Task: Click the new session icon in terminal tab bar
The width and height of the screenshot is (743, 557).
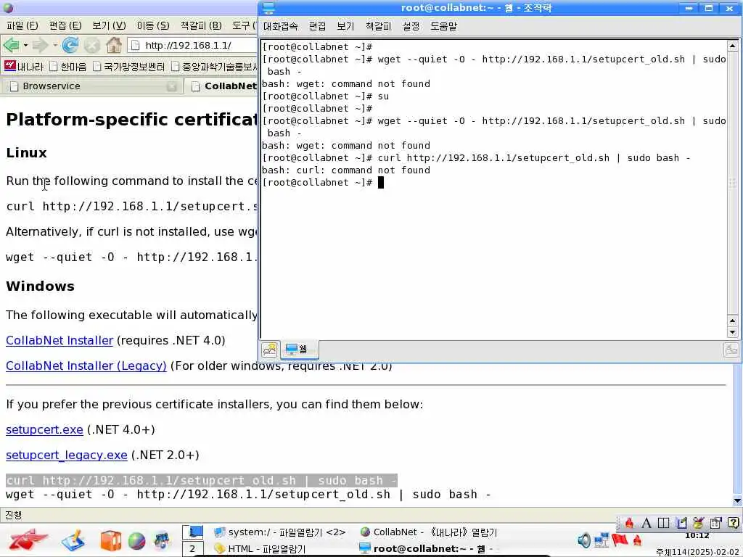Action: pos(270,350)
